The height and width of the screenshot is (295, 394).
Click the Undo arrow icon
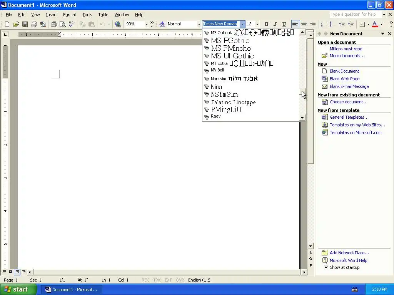click(102, 24)
